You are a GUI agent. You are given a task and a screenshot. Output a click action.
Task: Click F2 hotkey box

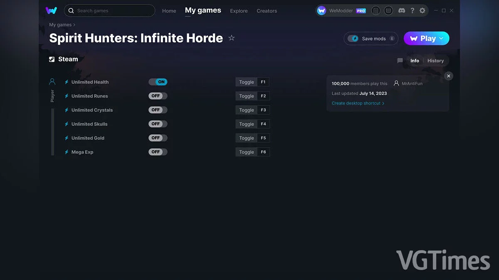tap(263, 96)
